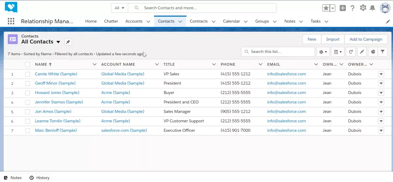The height and width of the screenshot is (182, 393).
Task: Check the Howard Jones row checkbox
Action: (x=28, y=93)
